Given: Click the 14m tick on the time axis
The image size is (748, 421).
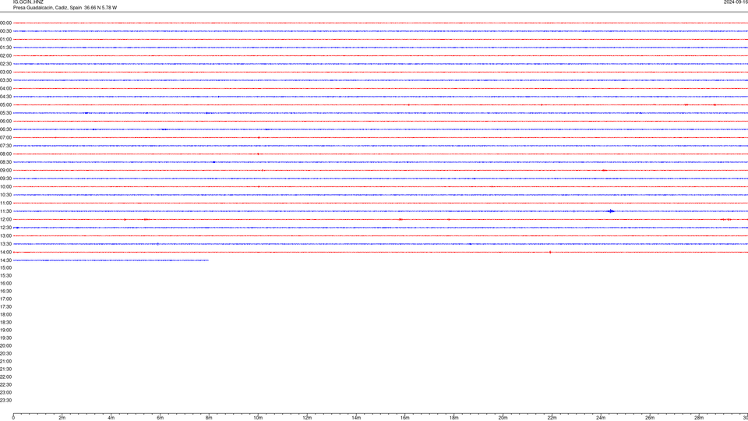Looking at the screenshot, I should 356,418.
